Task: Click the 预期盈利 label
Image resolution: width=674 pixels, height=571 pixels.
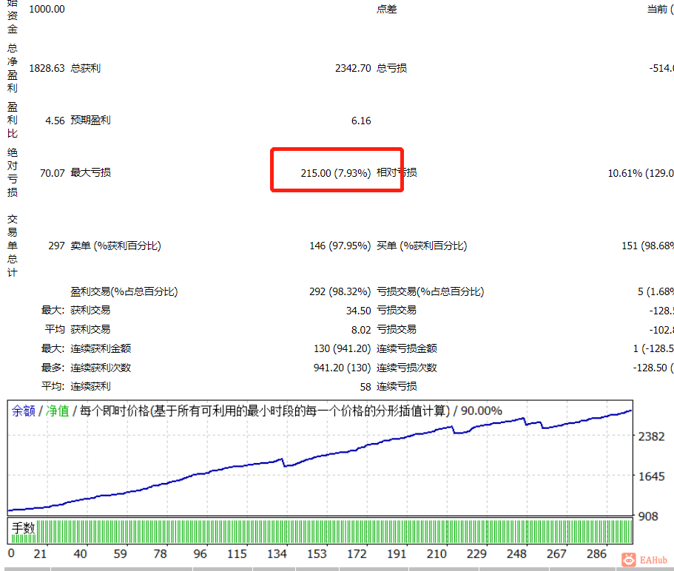Action: tap(90, 120)
